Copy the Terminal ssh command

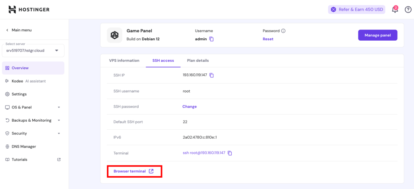(230, 153)
